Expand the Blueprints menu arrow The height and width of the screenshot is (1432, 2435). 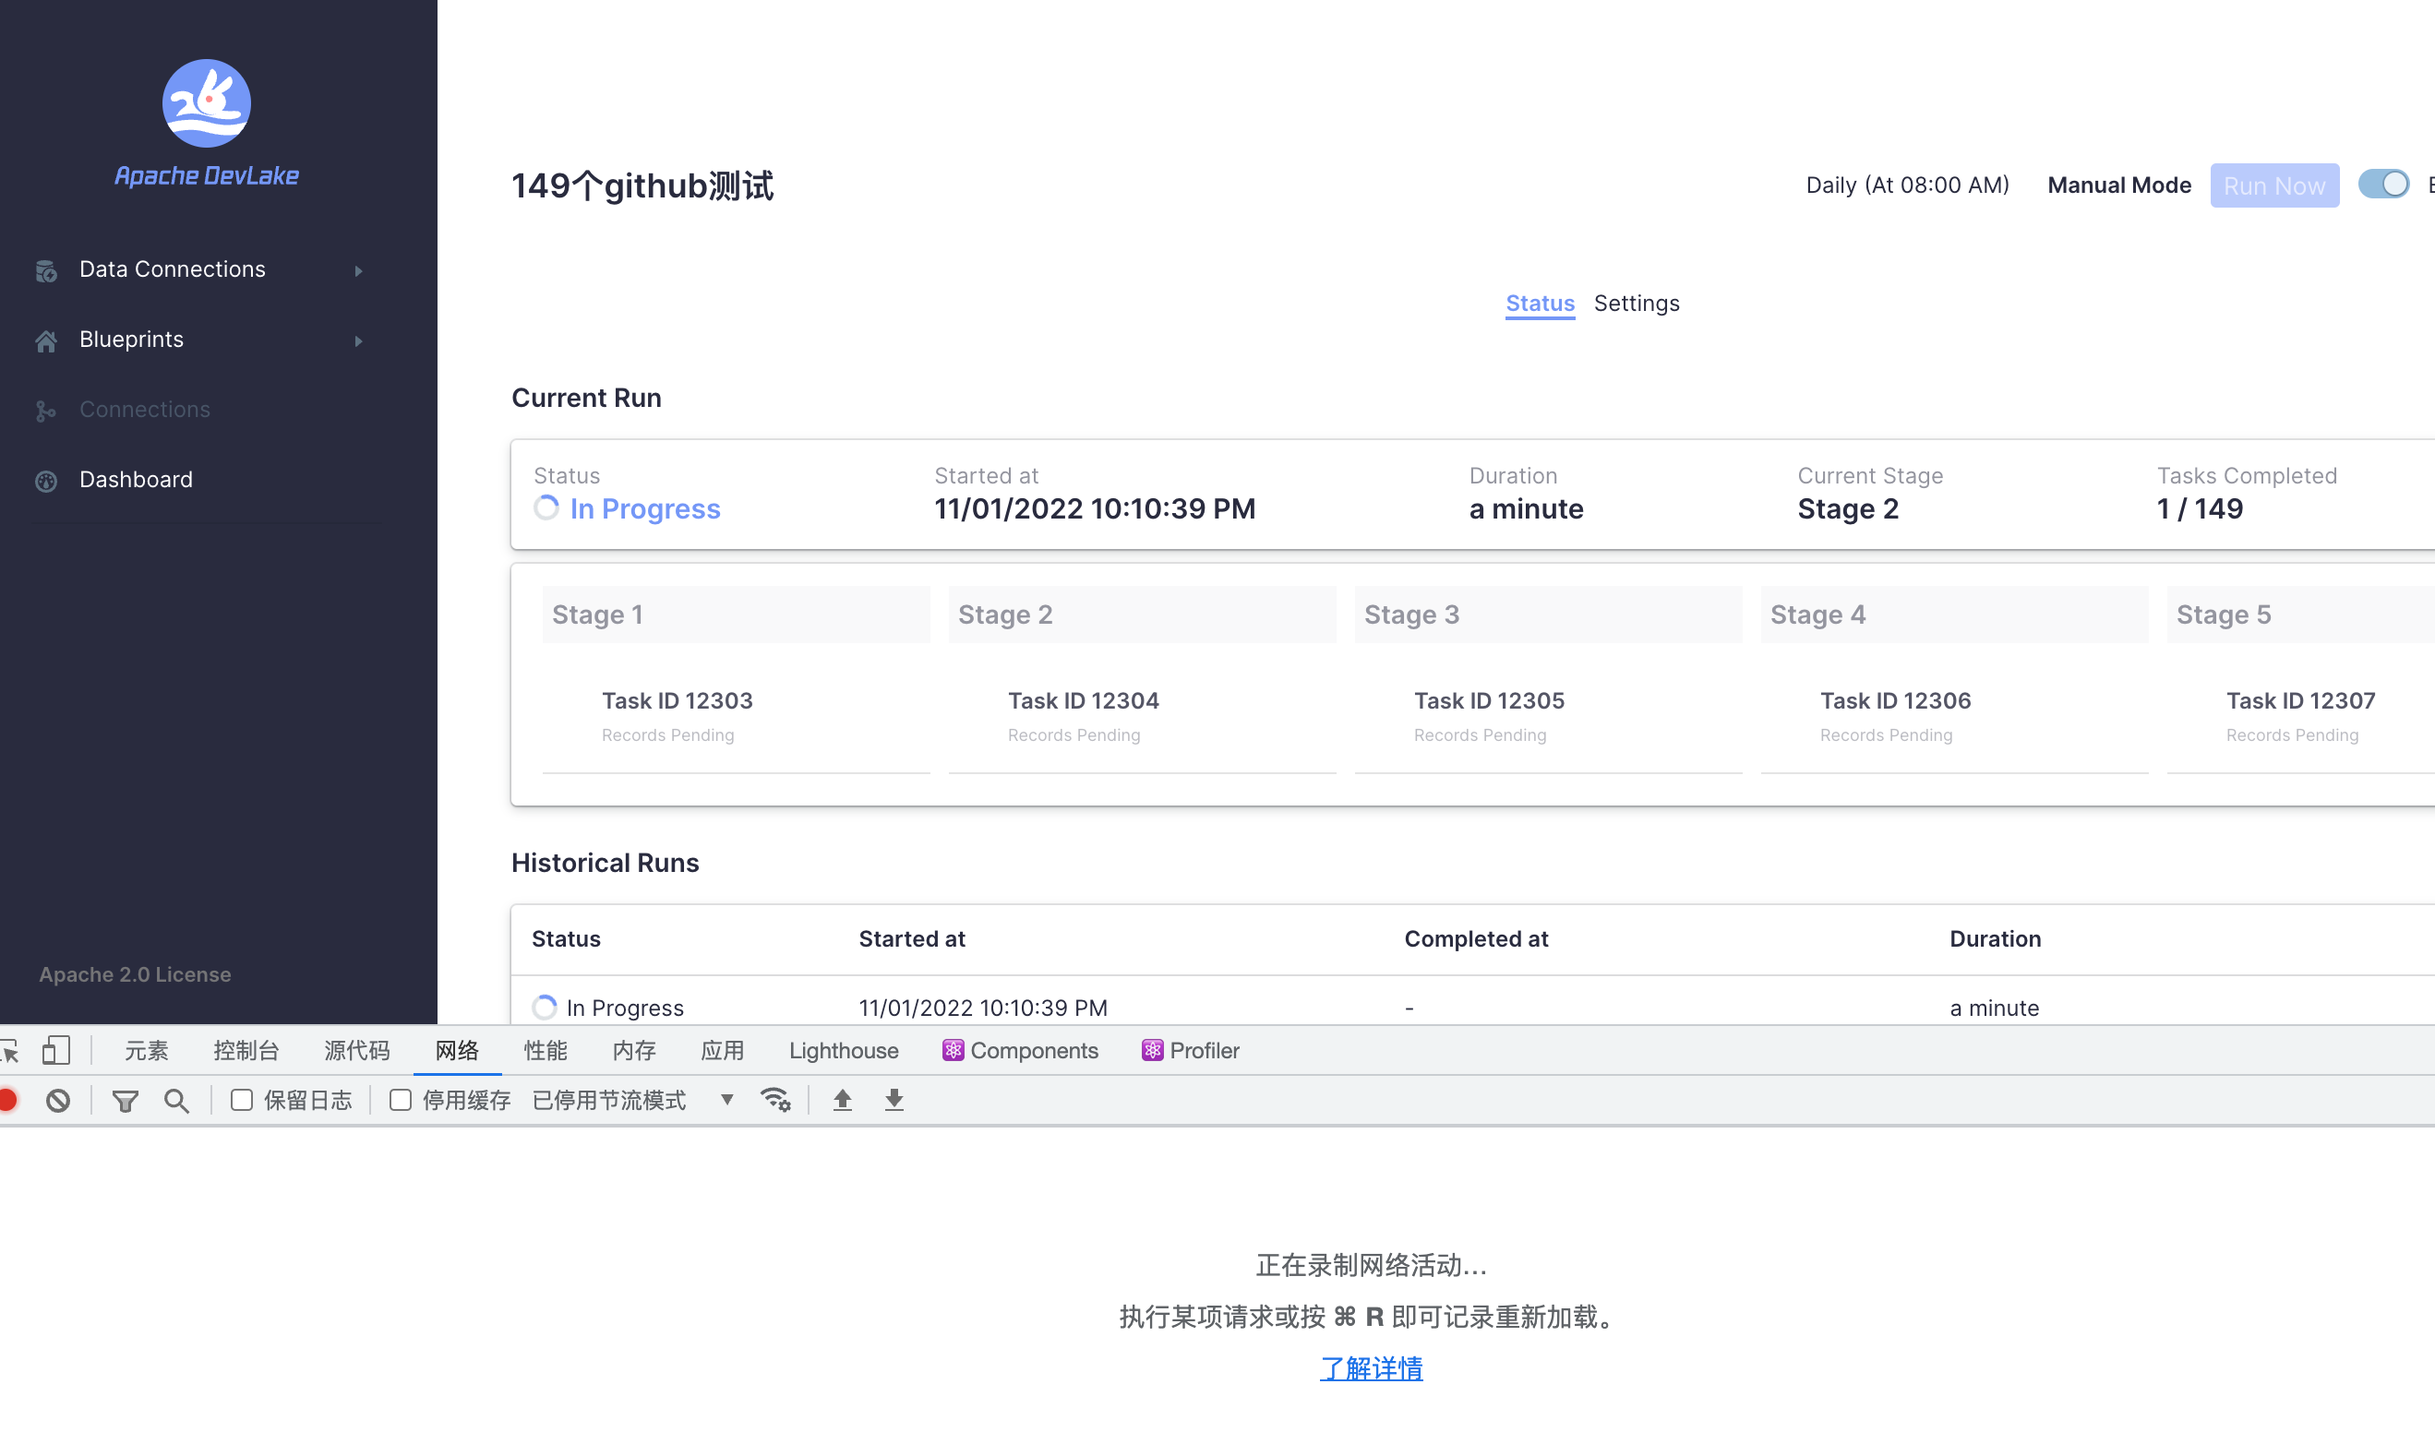[358, 340]
